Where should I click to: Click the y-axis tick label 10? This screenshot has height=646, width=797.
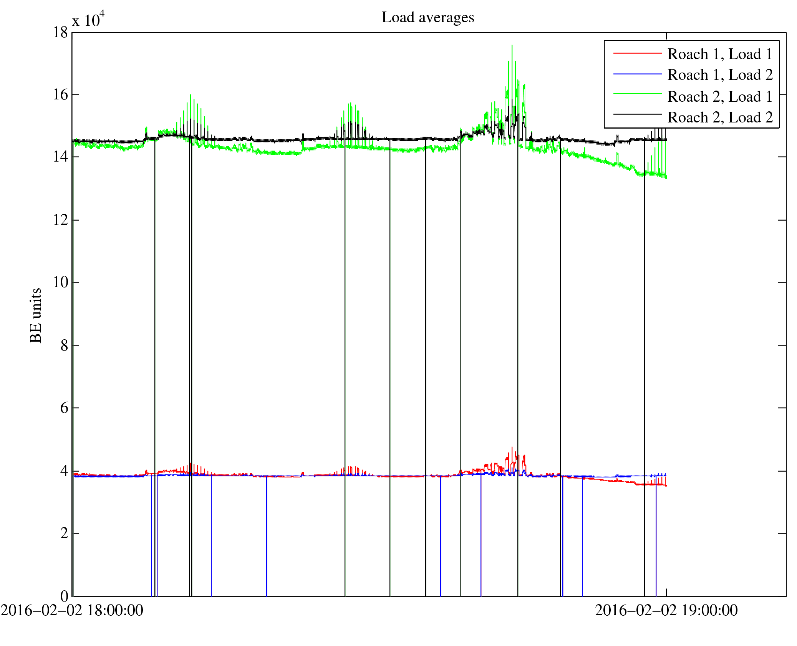click(x=60, y=282)
